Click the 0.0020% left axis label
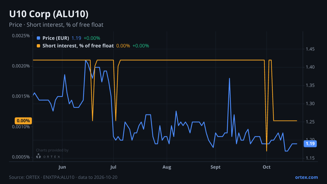The image size is (327, 184). (21, 66)
